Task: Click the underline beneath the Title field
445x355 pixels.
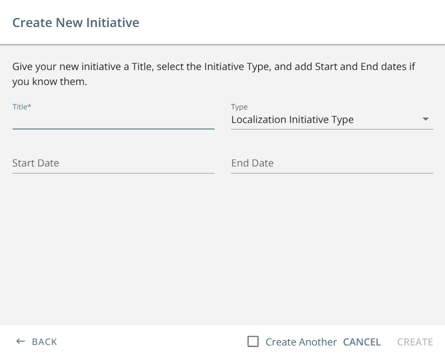Action: tap(113, 129)
